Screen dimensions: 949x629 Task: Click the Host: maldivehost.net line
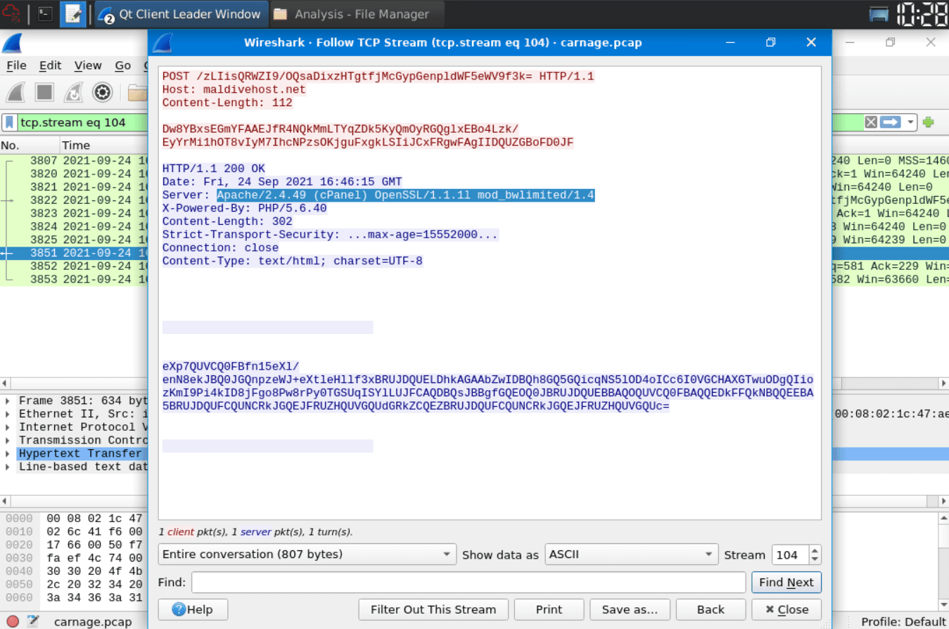tap(234, 89)
